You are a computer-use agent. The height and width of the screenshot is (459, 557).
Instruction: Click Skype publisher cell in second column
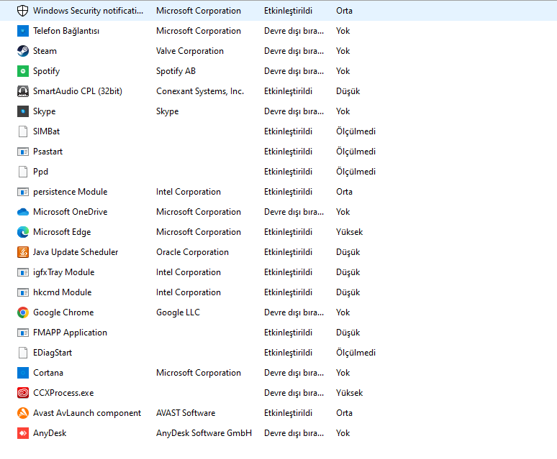point(167,111)
